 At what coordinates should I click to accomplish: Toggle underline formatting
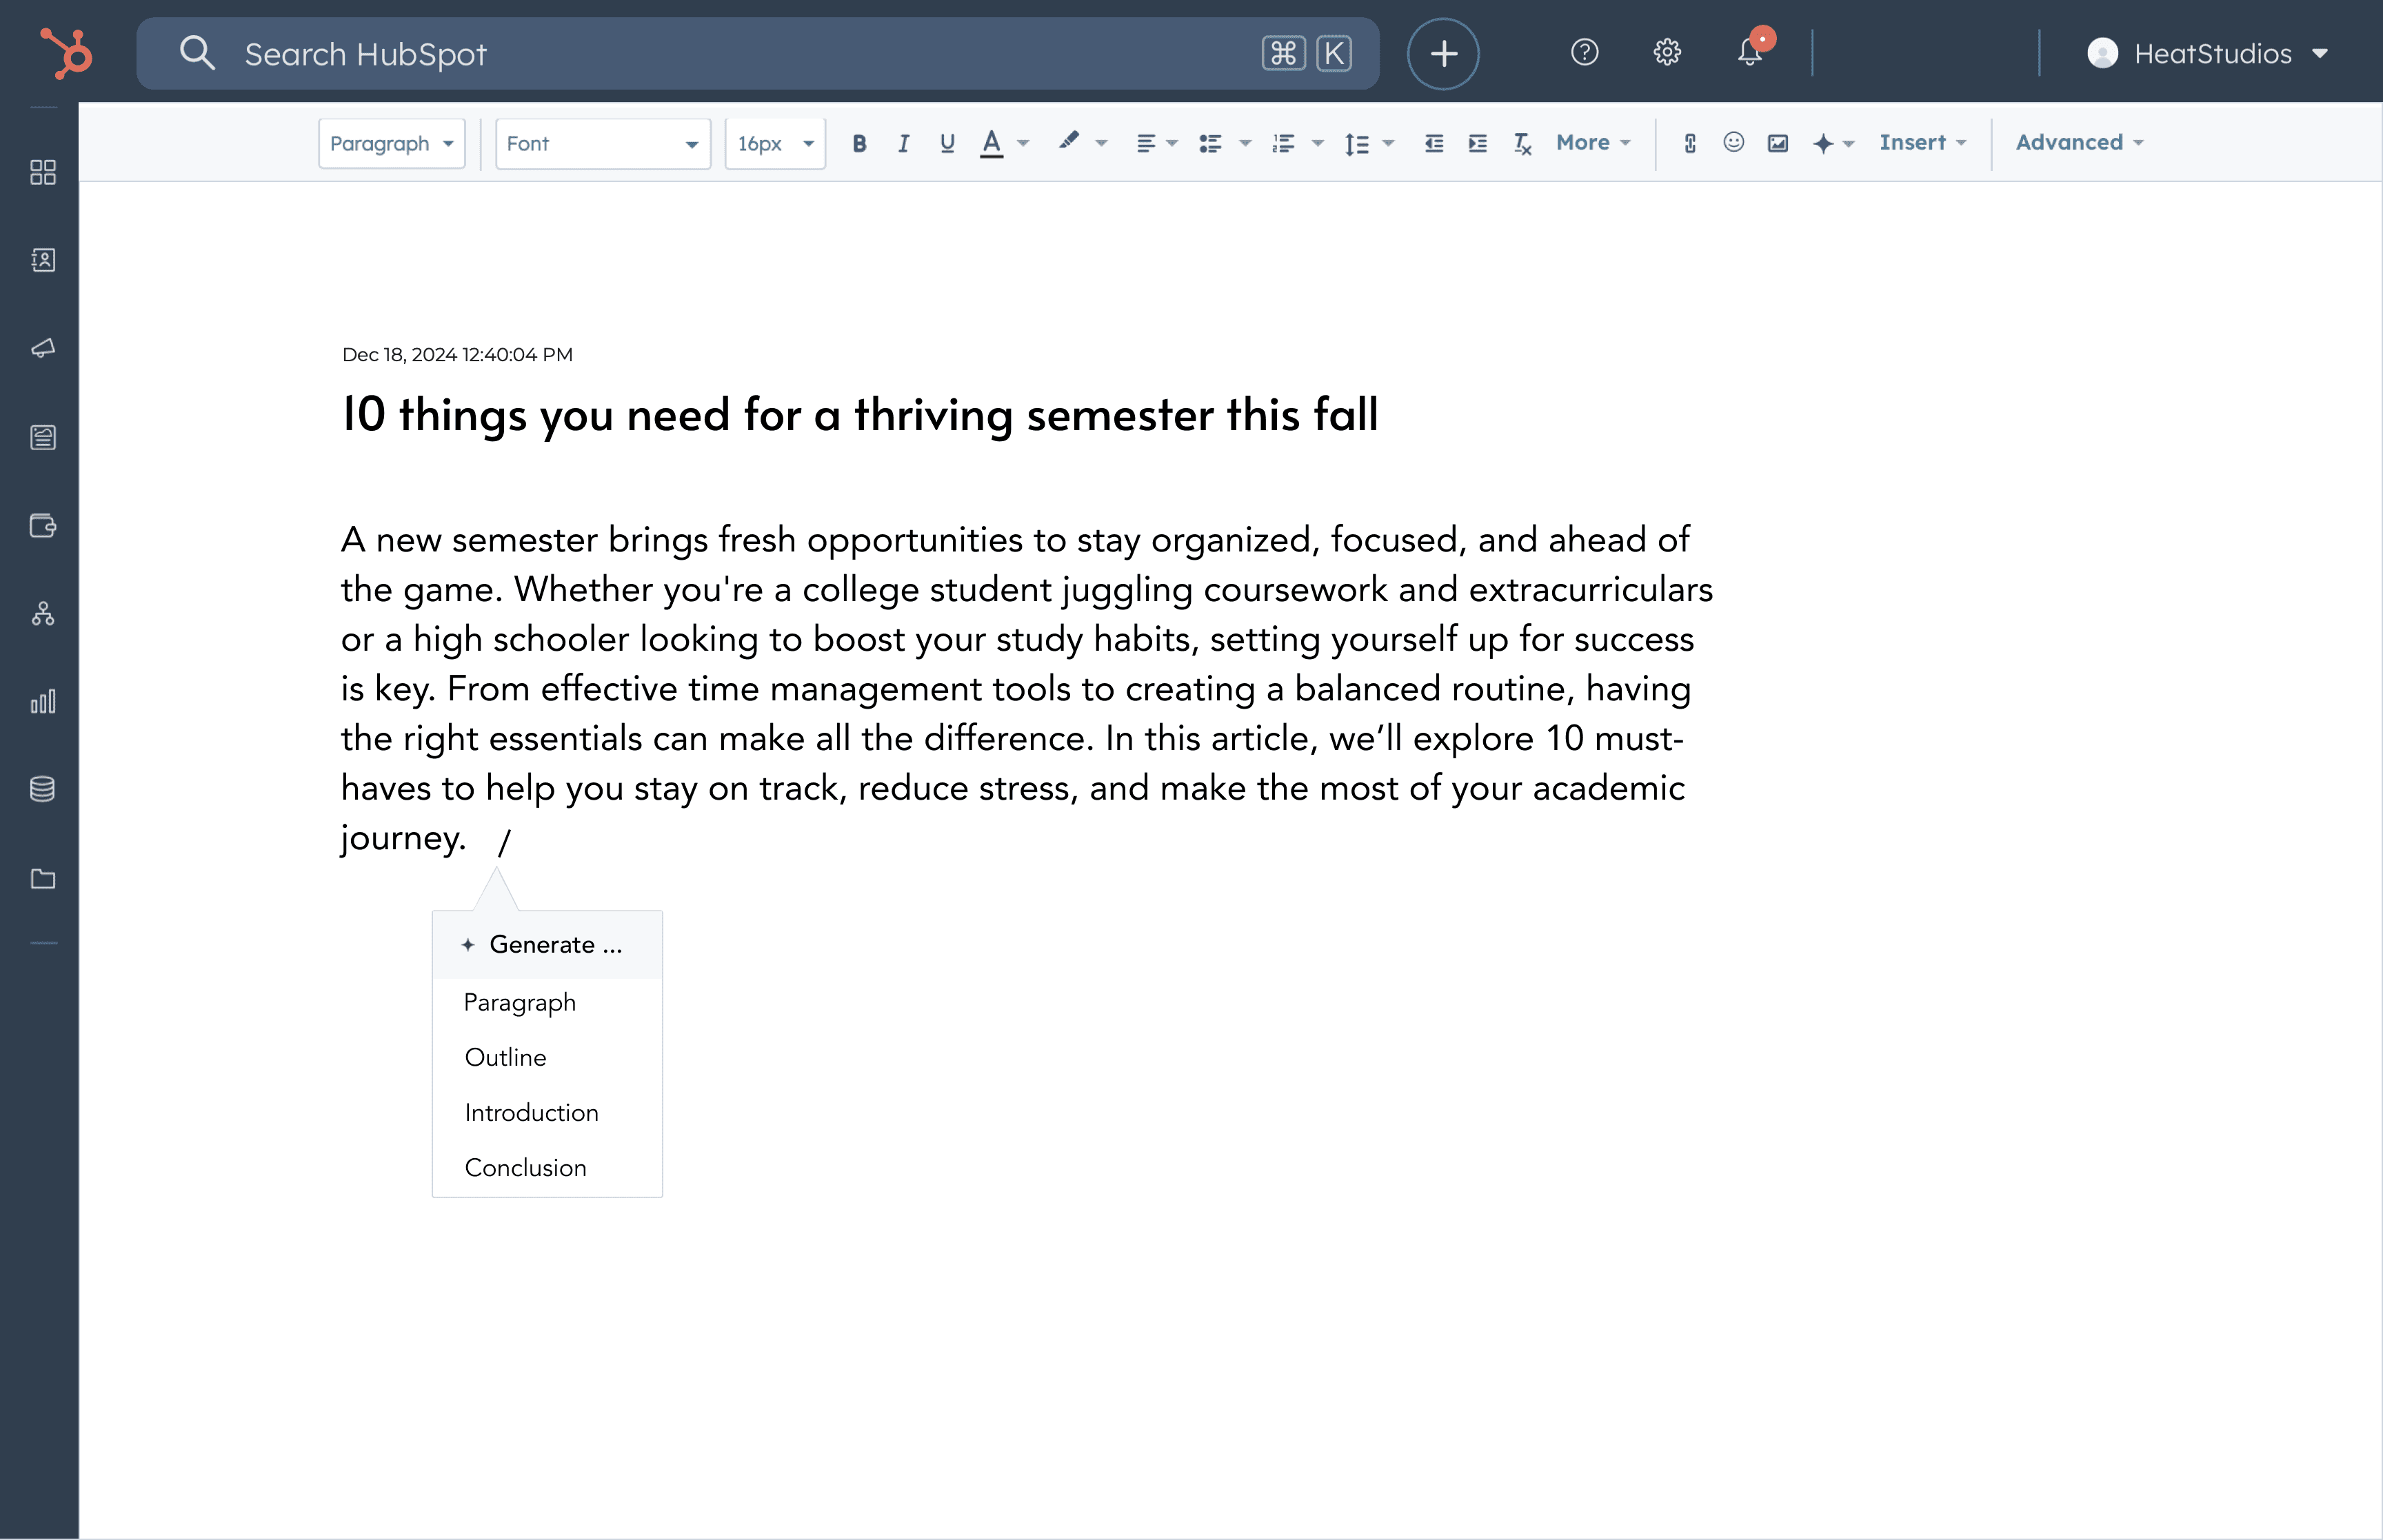coord(947,143)
